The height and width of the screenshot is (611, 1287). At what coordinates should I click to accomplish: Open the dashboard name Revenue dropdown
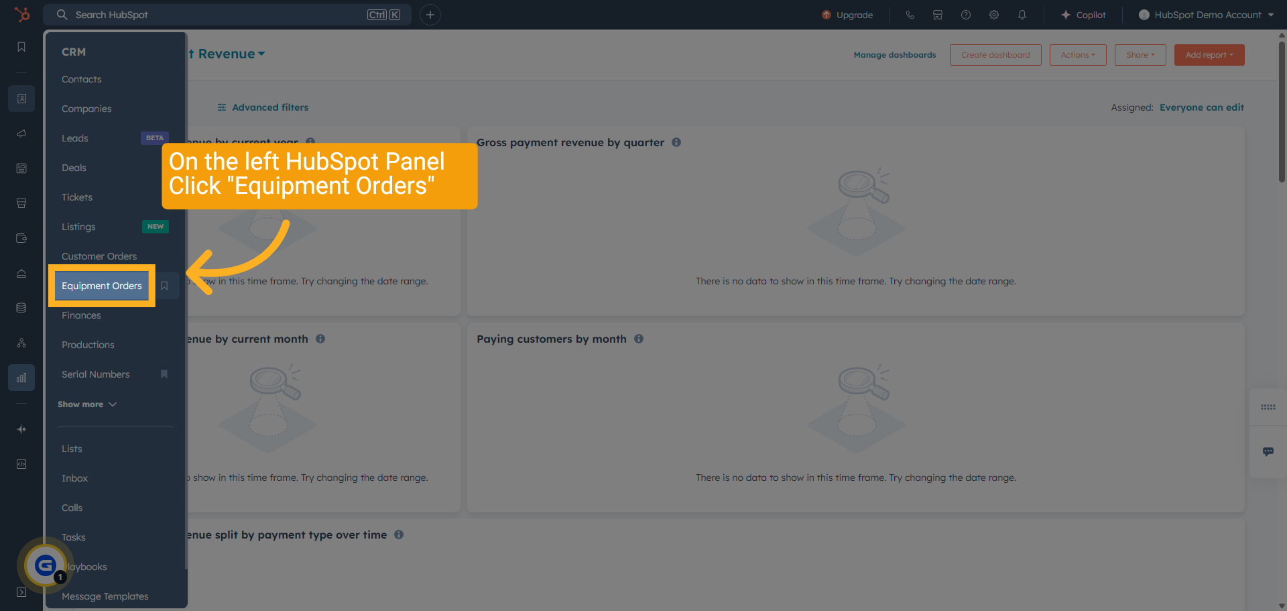pyautogui.click(x=227, y=54)
